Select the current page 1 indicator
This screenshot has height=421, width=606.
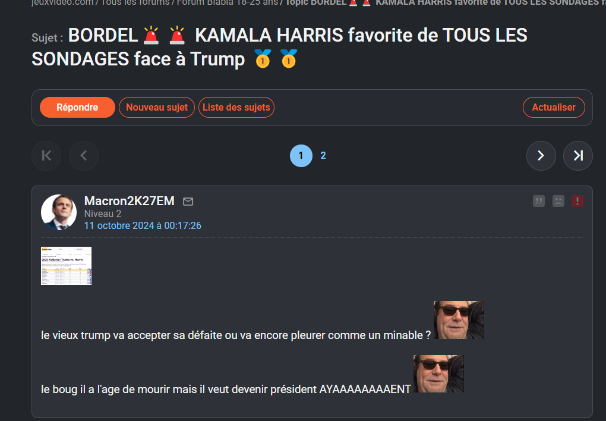tap(301, 156)
